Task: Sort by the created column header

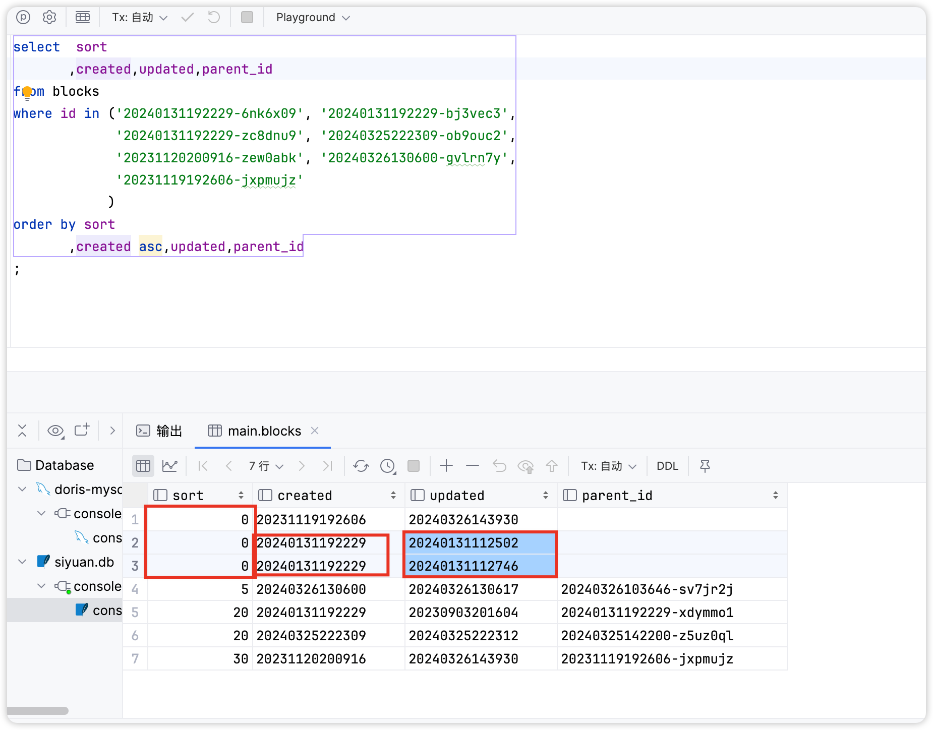Action: click(x=305, y=496)
